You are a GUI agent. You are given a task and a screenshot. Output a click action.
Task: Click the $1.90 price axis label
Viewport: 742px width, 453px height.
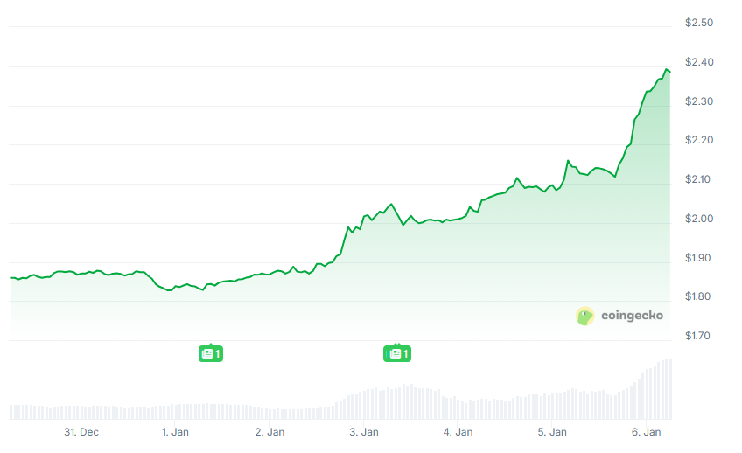coord(699,258)
